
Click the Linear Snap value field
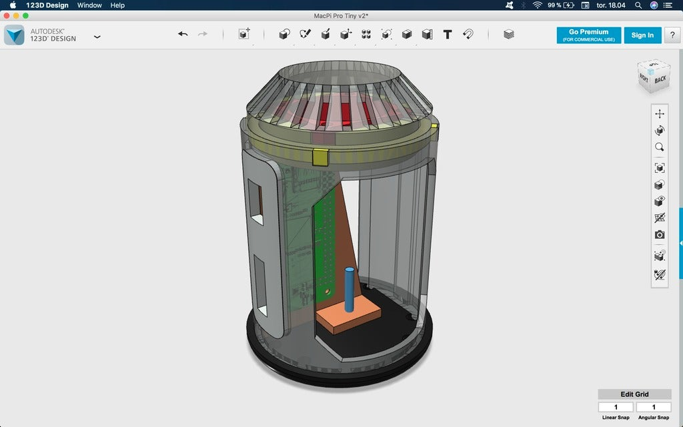[616, 407]
